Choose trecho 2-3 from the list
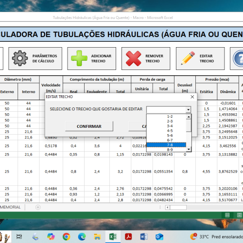The width and height of the screenshot is (243, 243). pos(166,121)
